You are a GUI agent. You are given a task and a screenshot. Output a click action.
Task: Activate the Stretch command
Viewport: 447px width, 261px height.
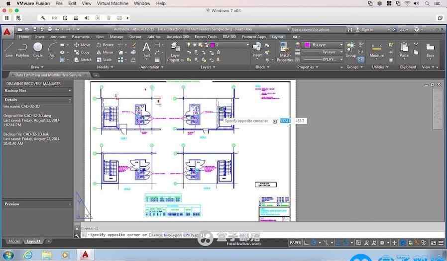click(83, 60)
